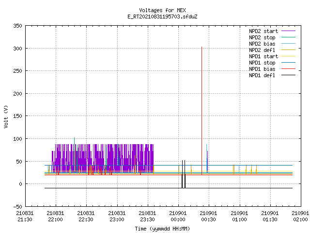Click the 'NPD2 start' legend label
The height and width of the screenshot is (233, 310).
click(263, 31)
